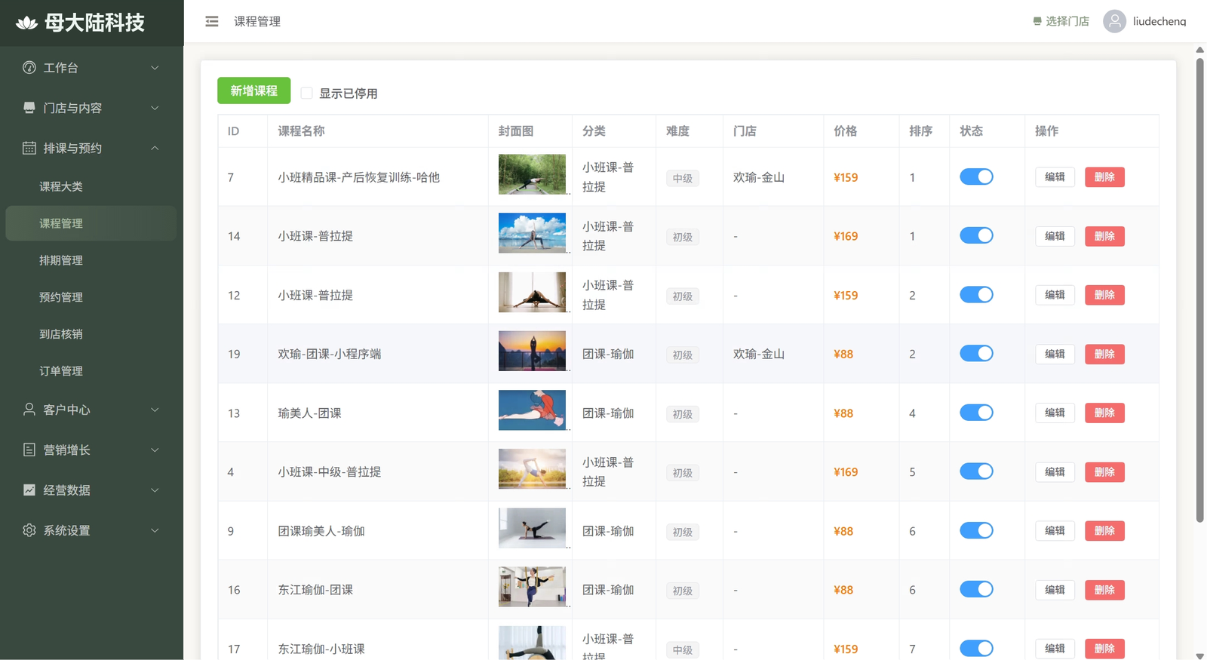Image resolution: width=1207 pixels, height=660 pixels.
Task: Expand the 工作台 menu chevron
Action: (x=155, y=68)
